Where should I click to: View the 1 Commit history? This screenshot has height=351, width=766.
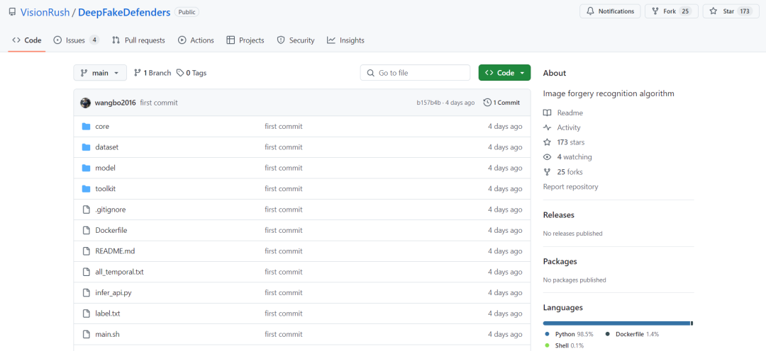coord(501,103)
